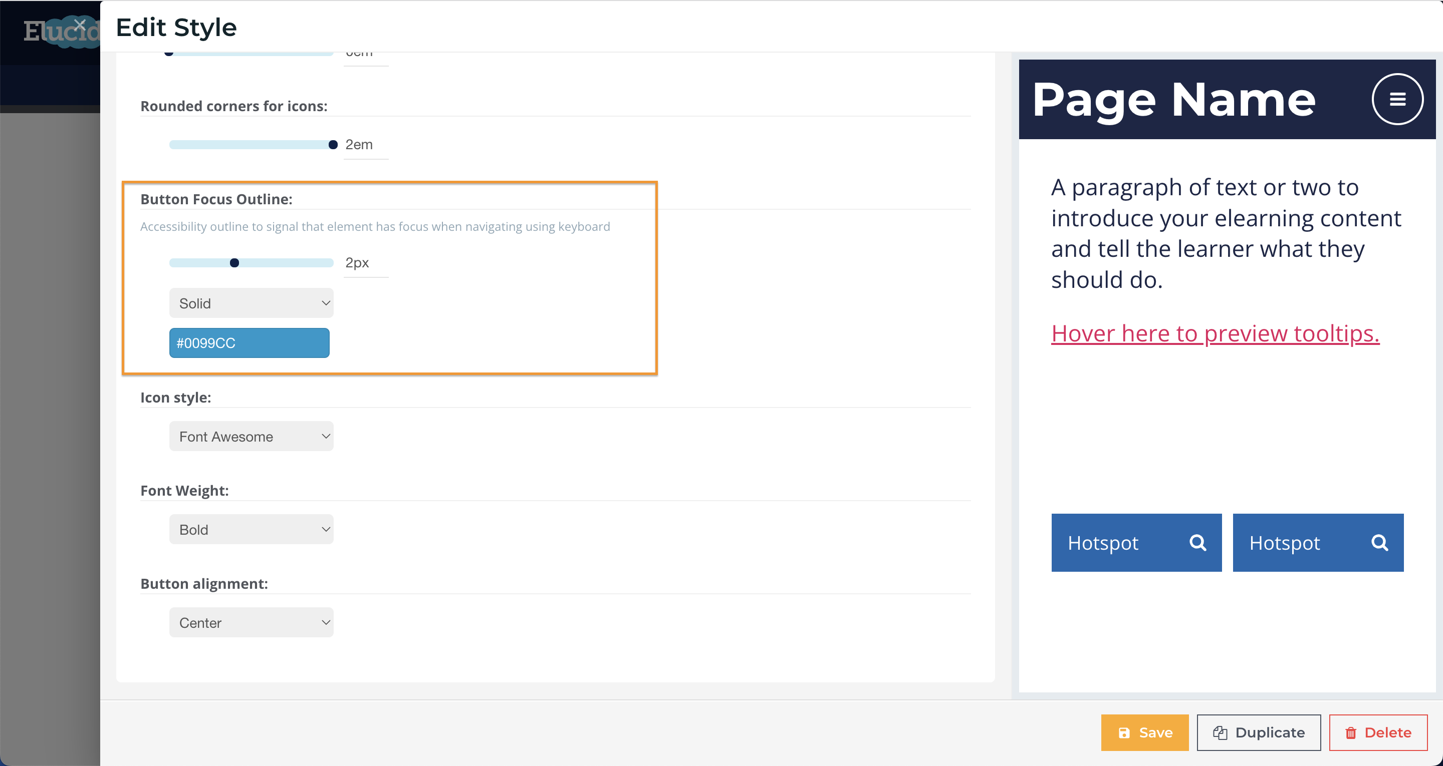Viewport: 1443px width, 766px height.
Task: Delete this style
Action: (x=1378, y=732)
